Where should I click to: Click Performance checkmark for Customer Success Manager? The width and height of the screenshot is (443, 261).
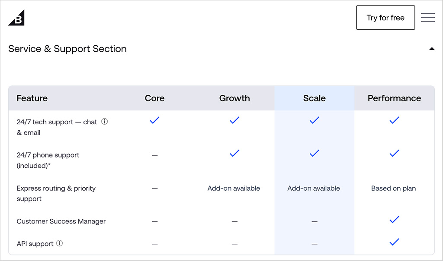point(394,220)
